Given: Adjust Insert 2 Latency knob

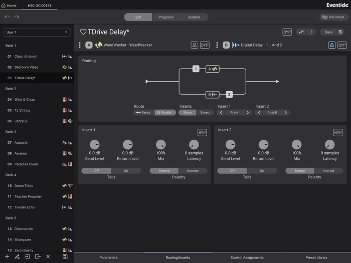Looking at the screenshot, I should click(330, 145).
